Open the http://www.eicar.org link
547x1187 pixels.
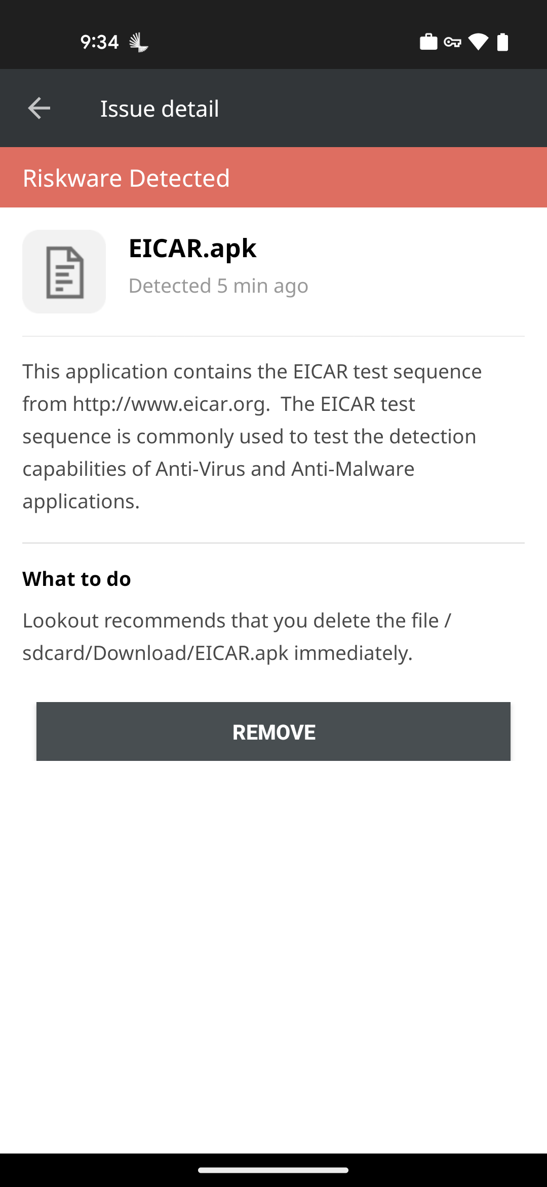click(170, 404)
